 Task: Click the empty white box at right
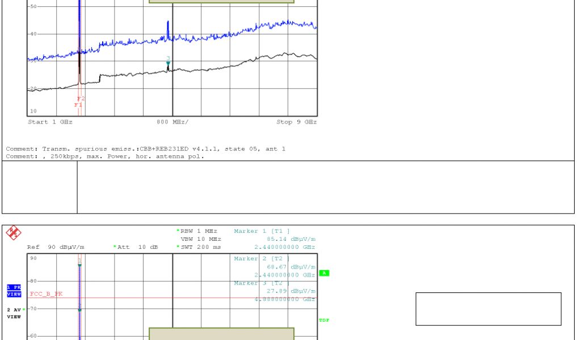[x=488, y=309]
